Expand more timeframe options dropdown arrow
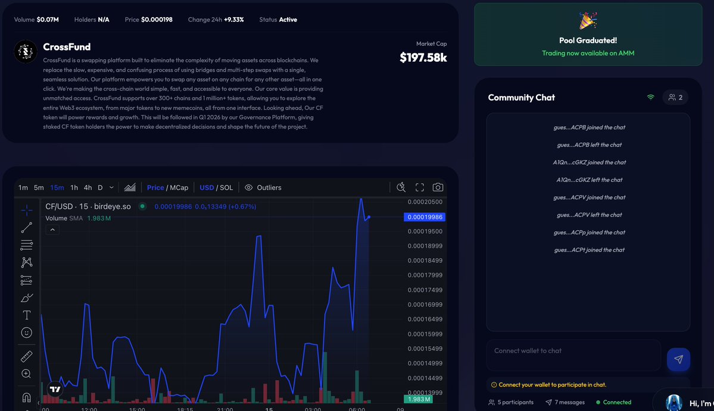Viewport: 714px width, 411px height. 111,187
